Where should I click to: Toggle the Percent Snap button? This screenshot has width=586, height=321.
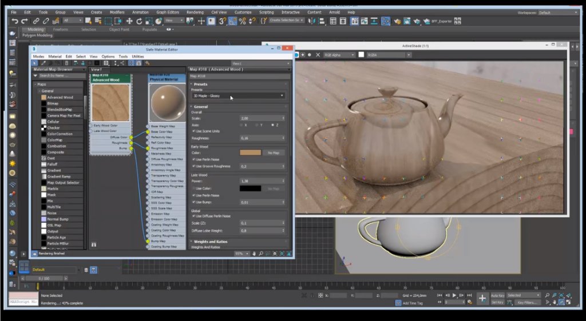(x=242, y=21)
